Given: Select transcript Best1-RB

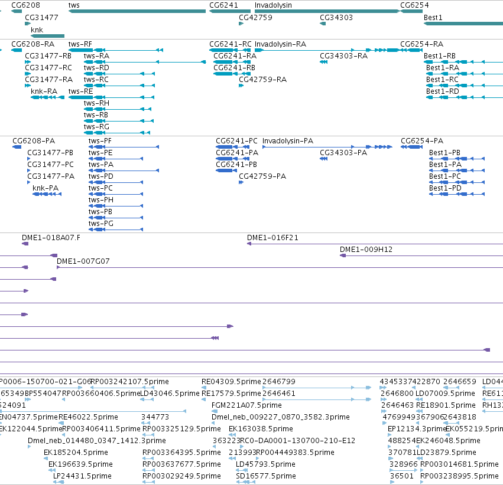Looking at the screenshot, I should pos(463,62).
